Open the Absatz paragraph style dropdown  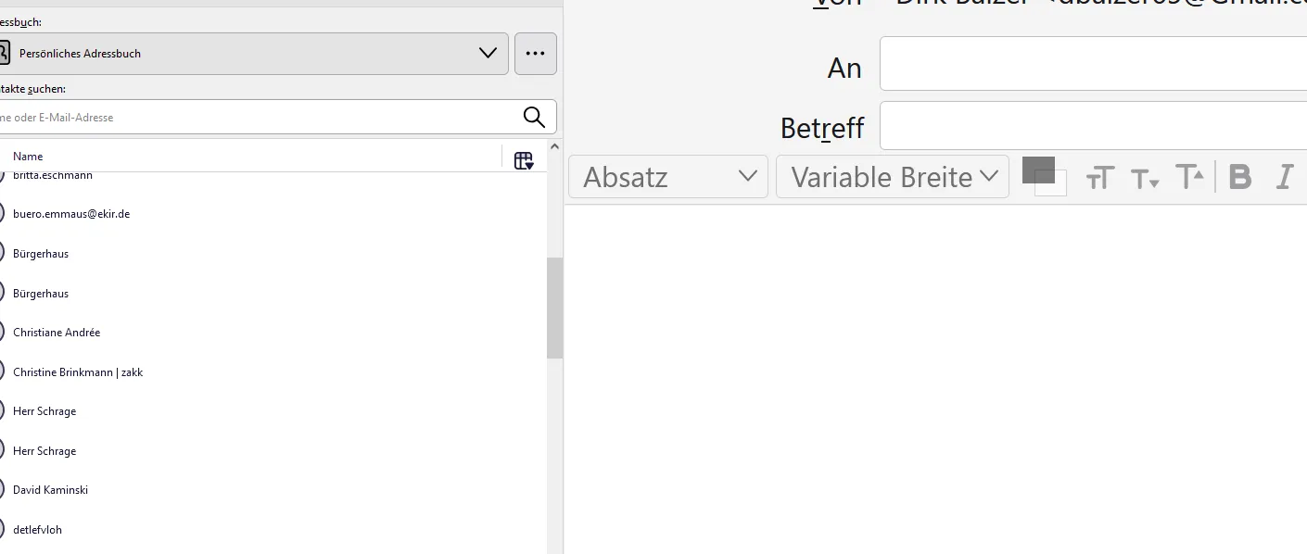tap(668, 176)
